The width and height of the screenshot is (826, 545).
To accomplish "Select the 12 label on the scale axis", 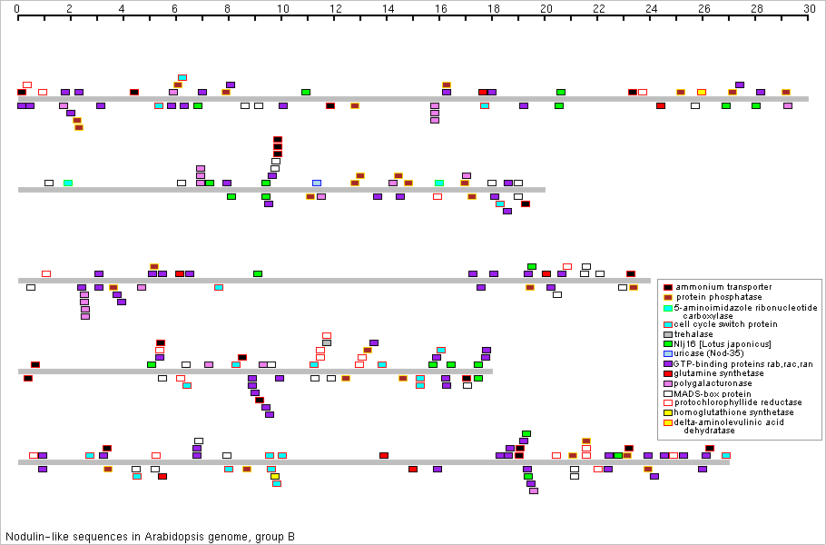I will coord(336,9).
